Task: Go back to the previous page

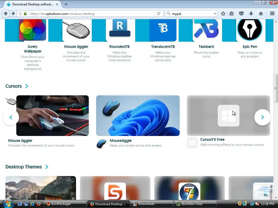Action: point(6,14)
